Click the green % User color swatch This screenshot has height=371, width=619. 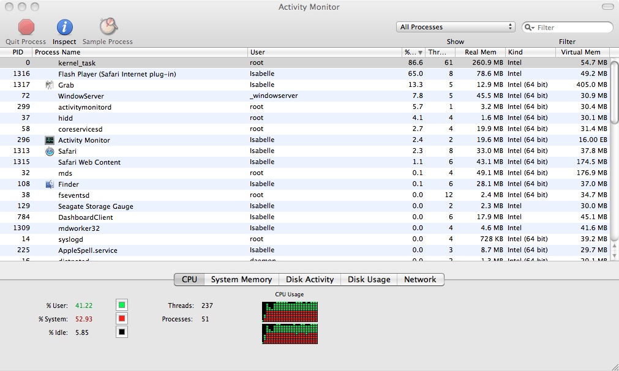[x=122, y=305]
